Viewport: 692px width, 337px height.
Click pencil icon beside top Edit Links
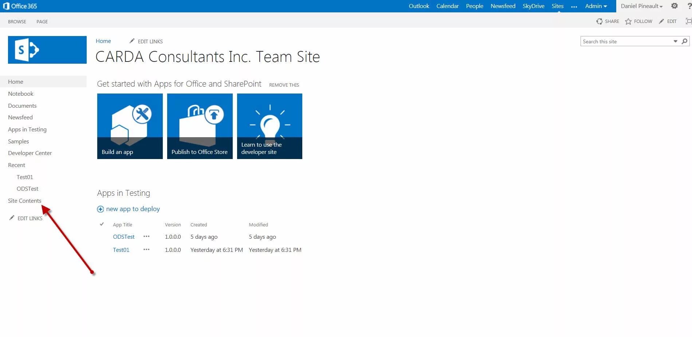coord(132,41)
